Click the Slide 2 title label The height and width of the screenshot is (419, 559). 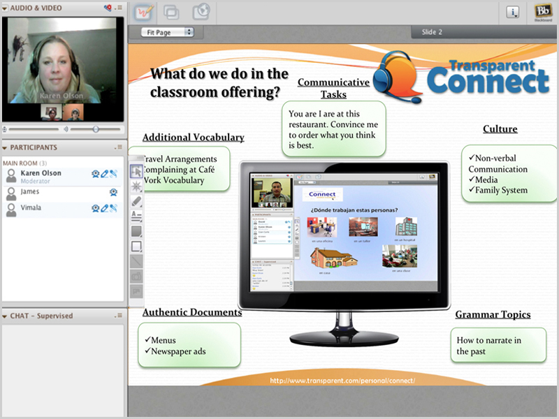coord(432,32)
